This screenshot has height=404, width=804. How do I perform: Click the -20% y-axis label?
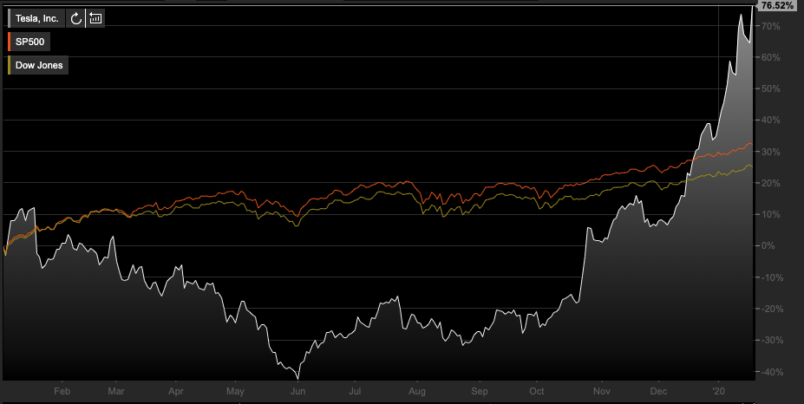[x=771, y=309]
